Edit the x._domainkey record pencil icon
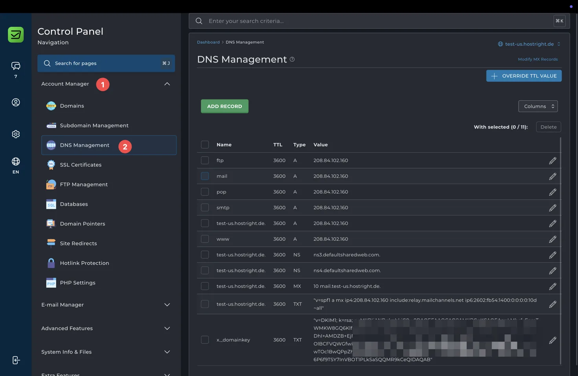 [552, 340]
